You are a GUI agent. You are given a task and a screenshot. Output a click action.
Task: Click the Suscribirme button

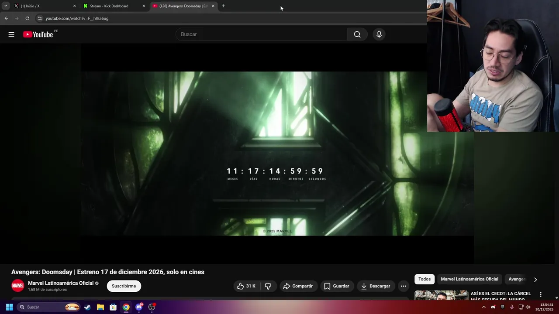coord(124,286)
